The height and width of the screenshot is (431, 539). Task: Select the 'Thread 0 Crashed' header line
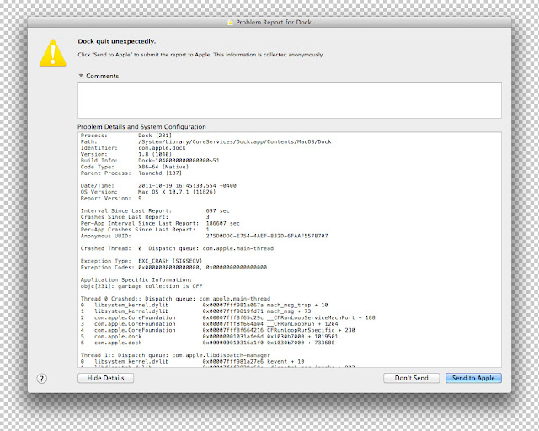click(x=175, y=299)
